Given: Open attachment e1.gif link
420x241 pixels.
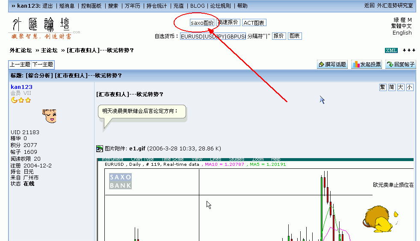Looking at the screenshot, I should (x=137, y=148).
